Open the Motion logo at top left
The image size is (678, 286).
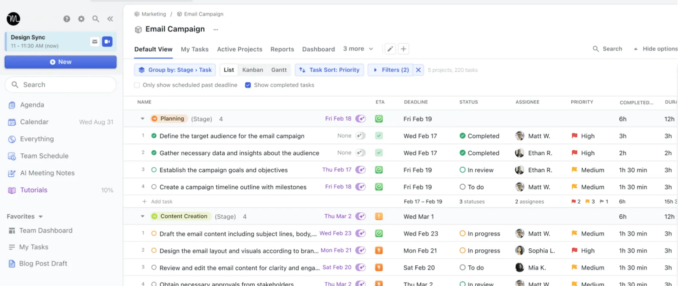(x=14, y=19)
